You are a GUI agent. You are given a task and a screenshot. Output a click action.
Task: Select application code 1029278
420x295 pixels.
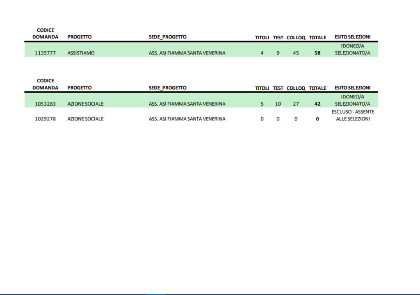(45, 119)
